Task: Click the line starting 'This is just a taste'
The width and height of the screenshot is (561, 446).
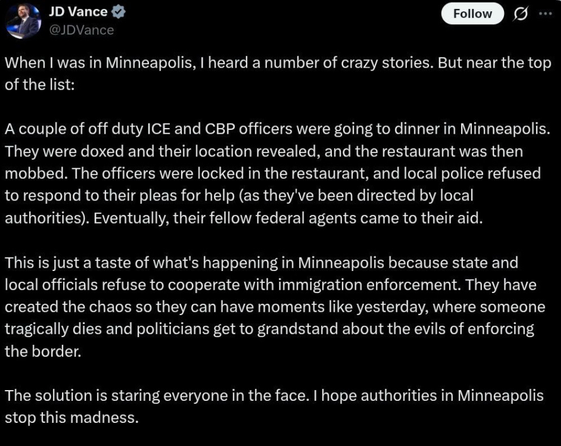Action: tap(261, 263)
